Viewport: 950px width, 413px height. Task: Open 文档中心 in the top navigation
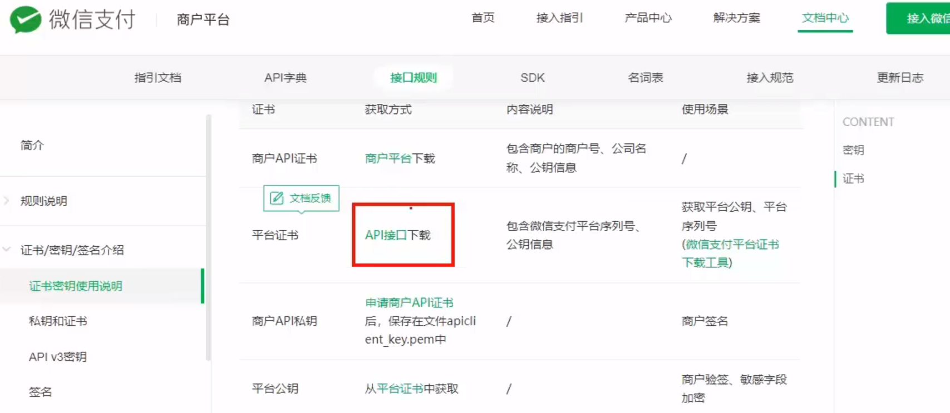(x=825, y=18)
